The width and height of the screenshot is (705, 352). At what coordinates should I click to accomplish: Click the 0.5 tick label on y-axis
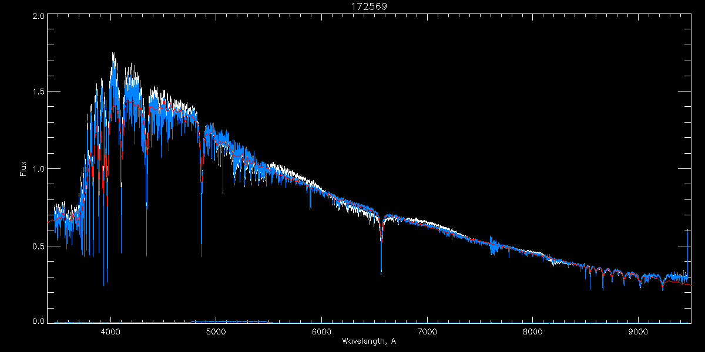[x=38, y=246]
